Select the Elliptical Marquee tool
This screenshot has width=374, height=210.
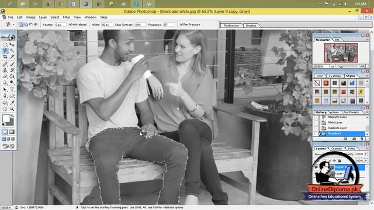(5, 44)
